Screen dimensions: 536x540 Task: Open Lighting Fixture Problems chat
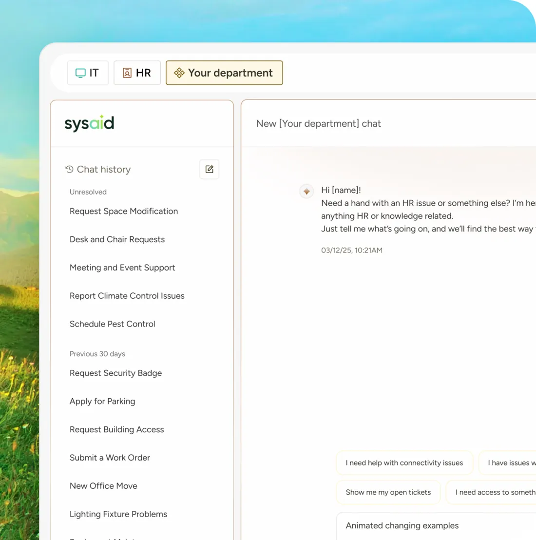[118, 514]
